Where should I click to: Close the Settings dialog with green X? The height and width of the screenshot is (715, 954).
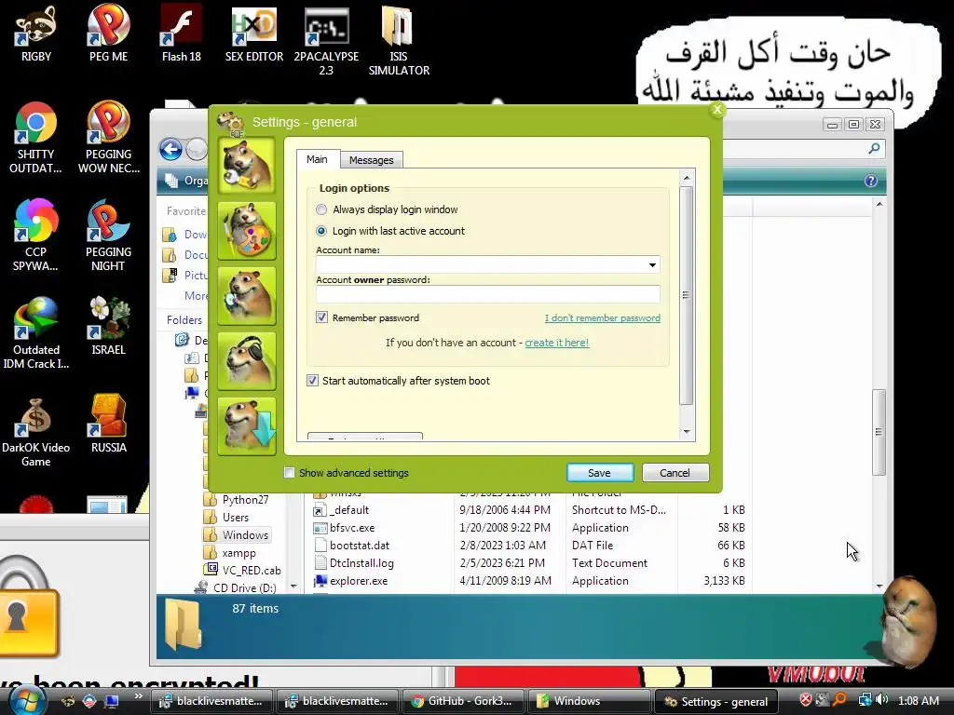coord(717,110)
